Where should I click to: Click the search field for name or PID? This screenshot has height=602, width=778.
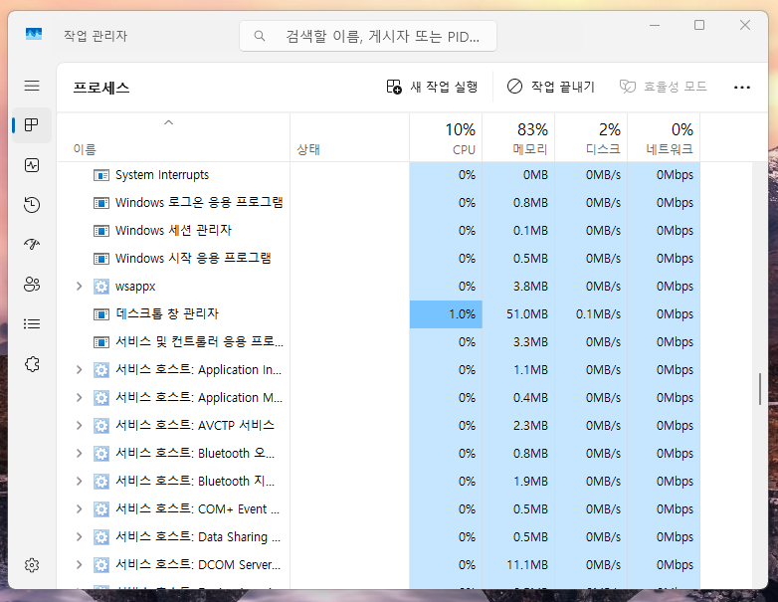point(368,36)
